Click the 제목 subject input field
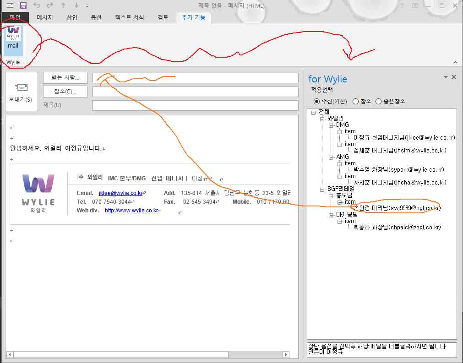This screenshot has height=363, width=463. (x=195, y=105)
